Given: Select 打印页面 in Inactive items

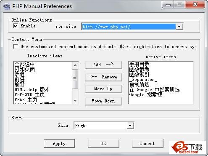Looking at the screenshot, I should click(x=25, y=69).
